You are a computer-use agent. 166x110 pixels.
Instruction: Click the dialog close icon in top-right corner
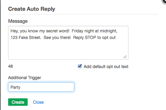[x=164, y=1]
